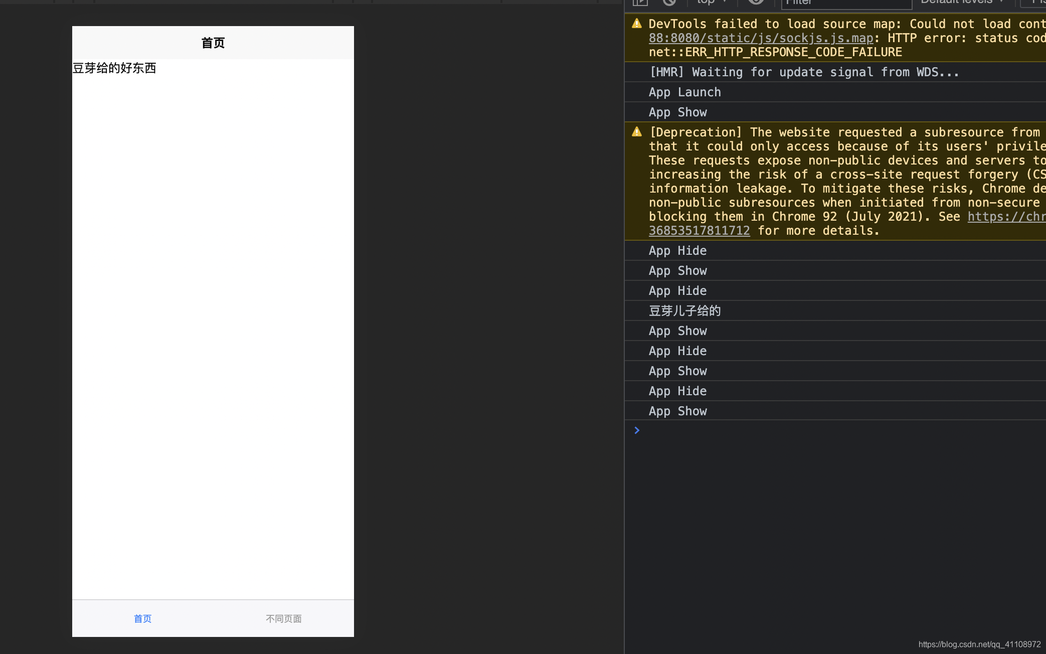1046x654 pixels.
Task: Select App Show entry directly below 豆芽儿子给的
Action: (x=835, y=331)
